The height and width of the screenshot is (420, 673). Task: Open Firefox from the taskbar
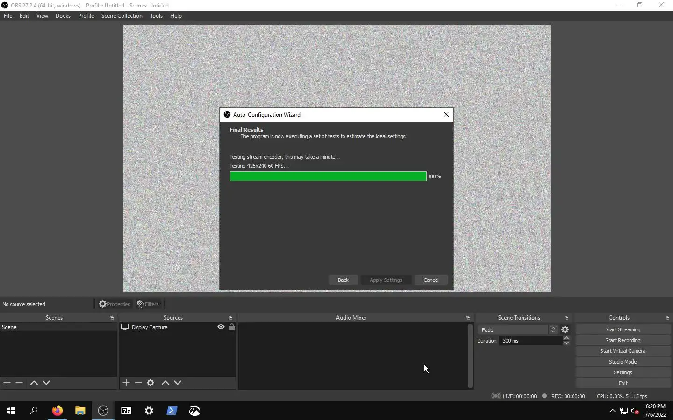[x=57, y=411]
